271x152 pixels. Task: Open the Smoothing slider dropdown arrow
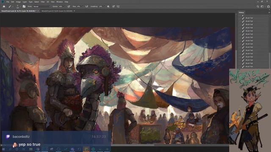pyautogui.click(x=105, y=7)
